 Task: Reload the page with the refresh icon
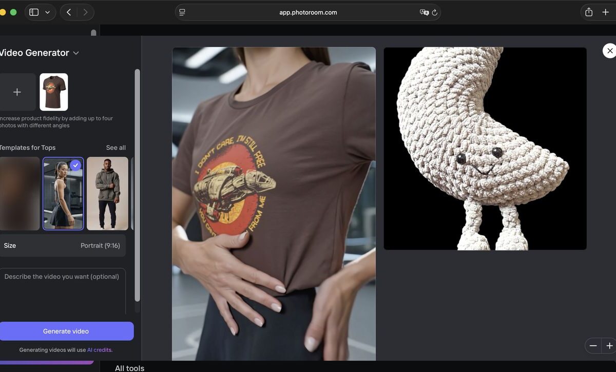pyautogui.click(x=435, y=12)
